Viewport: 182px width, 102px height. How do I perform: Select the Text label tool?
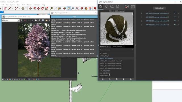(x=56, y=8)
